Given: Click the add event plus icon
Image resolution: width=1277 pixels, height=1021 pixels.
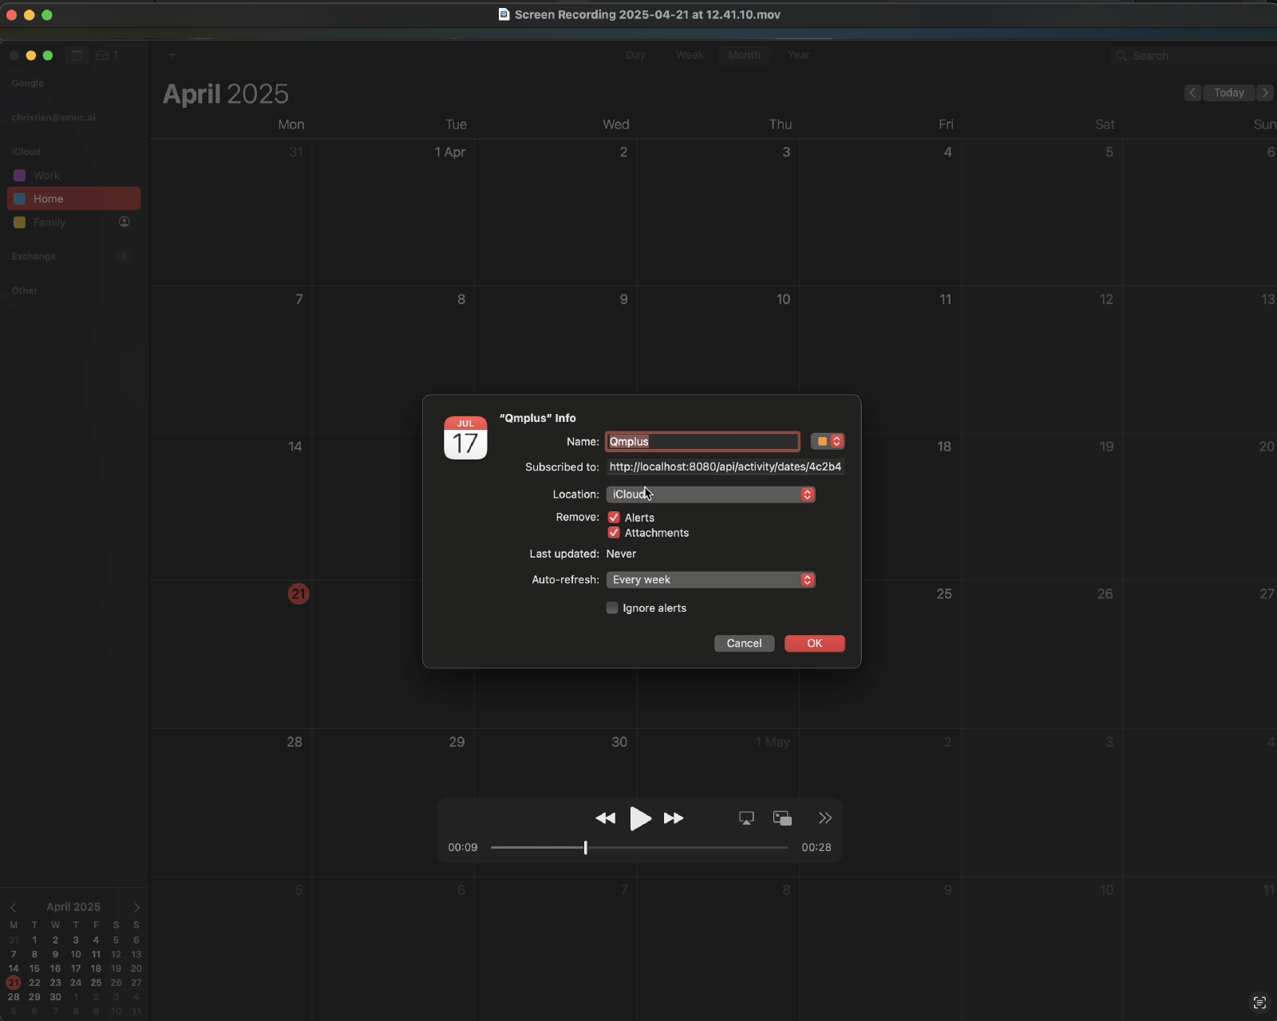Looking at the screenshot, I should click(172, 55).
